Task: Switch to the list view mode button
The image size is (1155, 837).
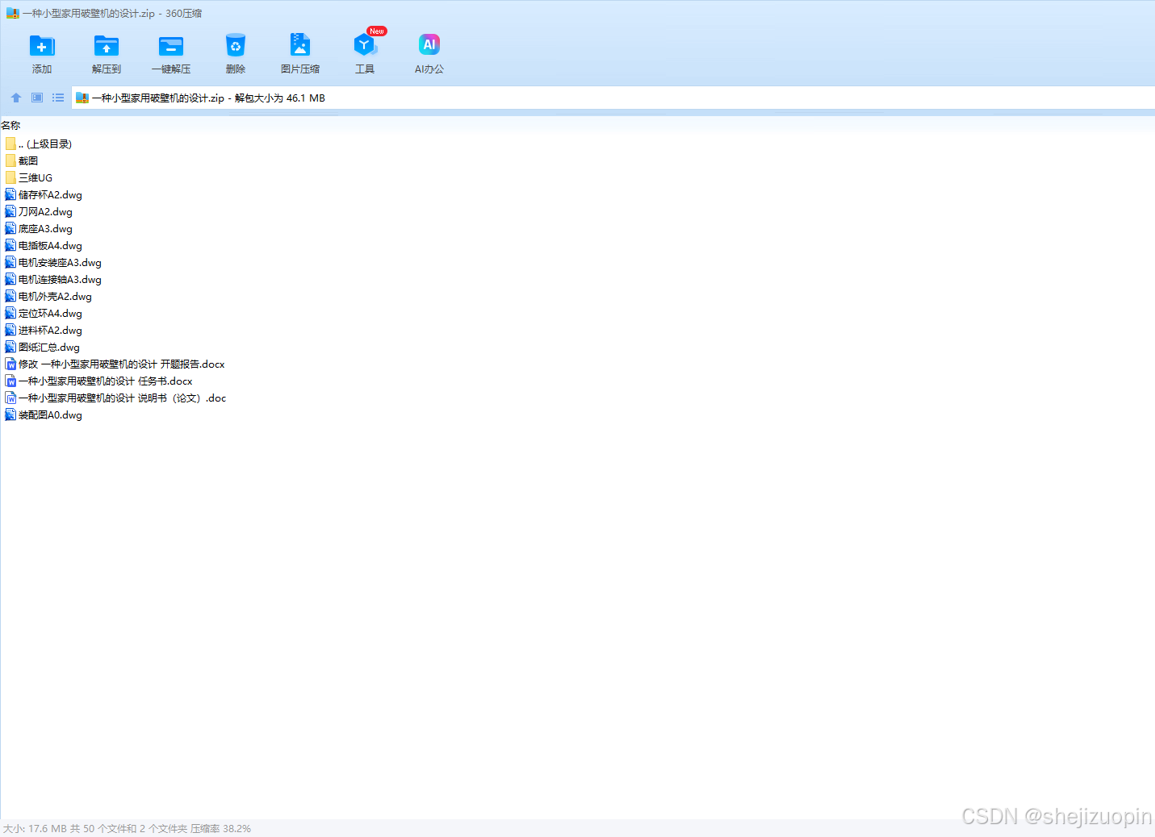Action: (58, 98)
